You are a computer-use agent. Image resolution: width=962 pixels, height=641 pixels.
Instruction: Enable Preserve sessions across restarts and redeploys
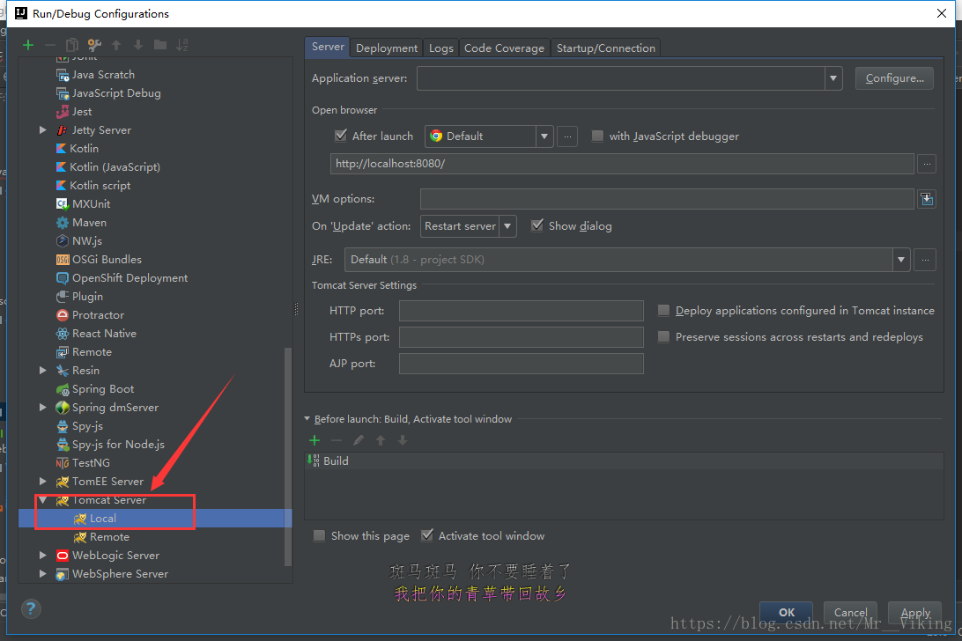(663, 336)
